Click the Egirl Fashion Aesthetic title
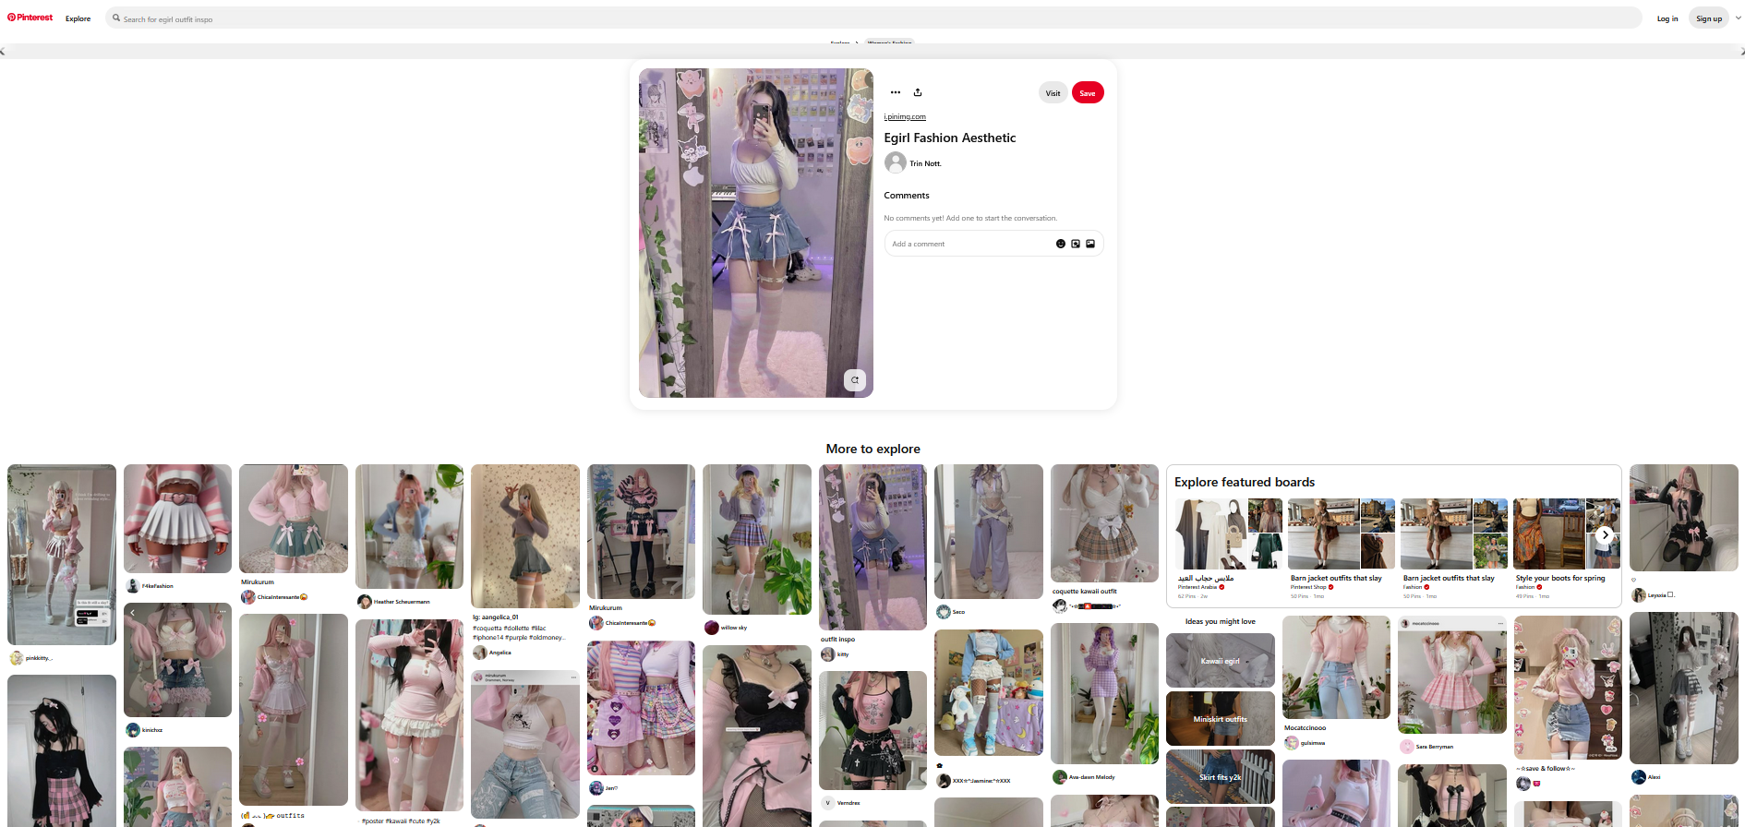Image resolution: width=1745 pixels, height=827 pixels. 950,138
